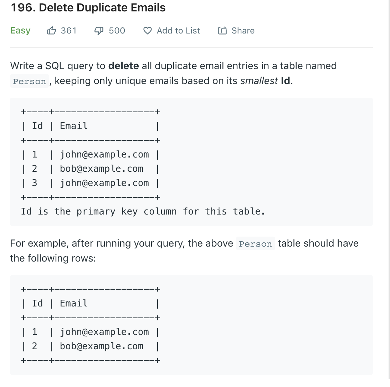Click the italic word smallest
This screenshot has height=387, width=390.
[x=259, y=81]
